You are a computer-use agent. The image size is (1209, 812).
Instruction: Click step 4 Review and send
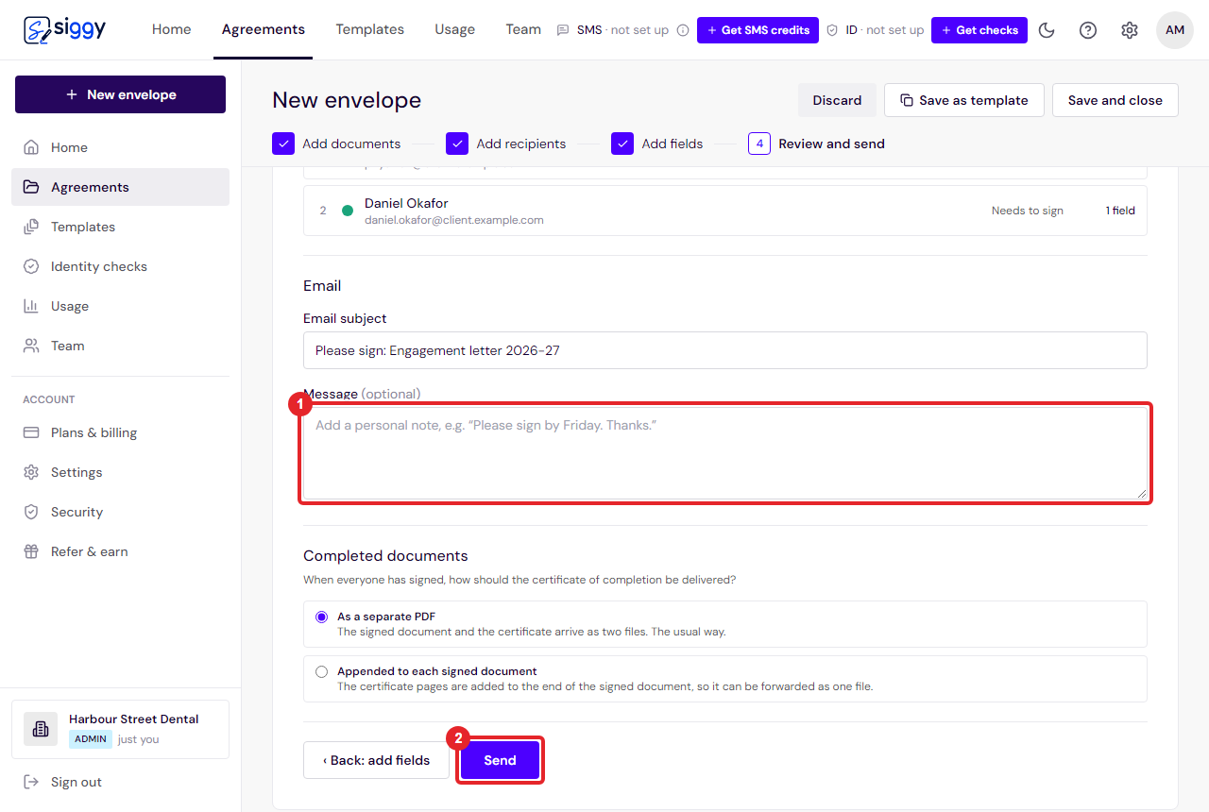tap(817, 144)
